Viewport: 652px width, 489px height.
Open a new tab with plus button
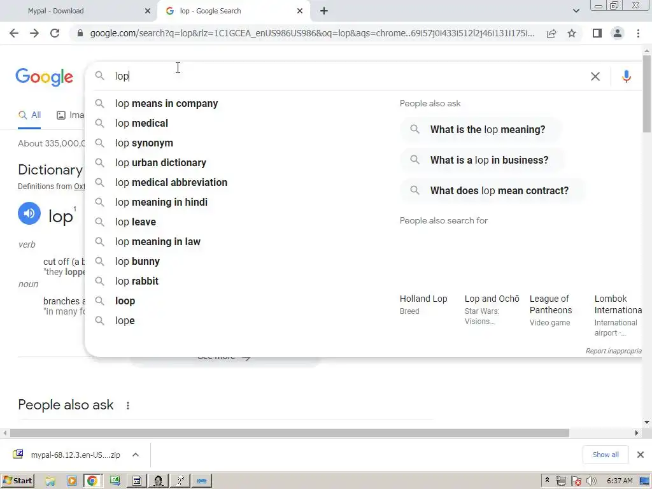coord(324,11)
